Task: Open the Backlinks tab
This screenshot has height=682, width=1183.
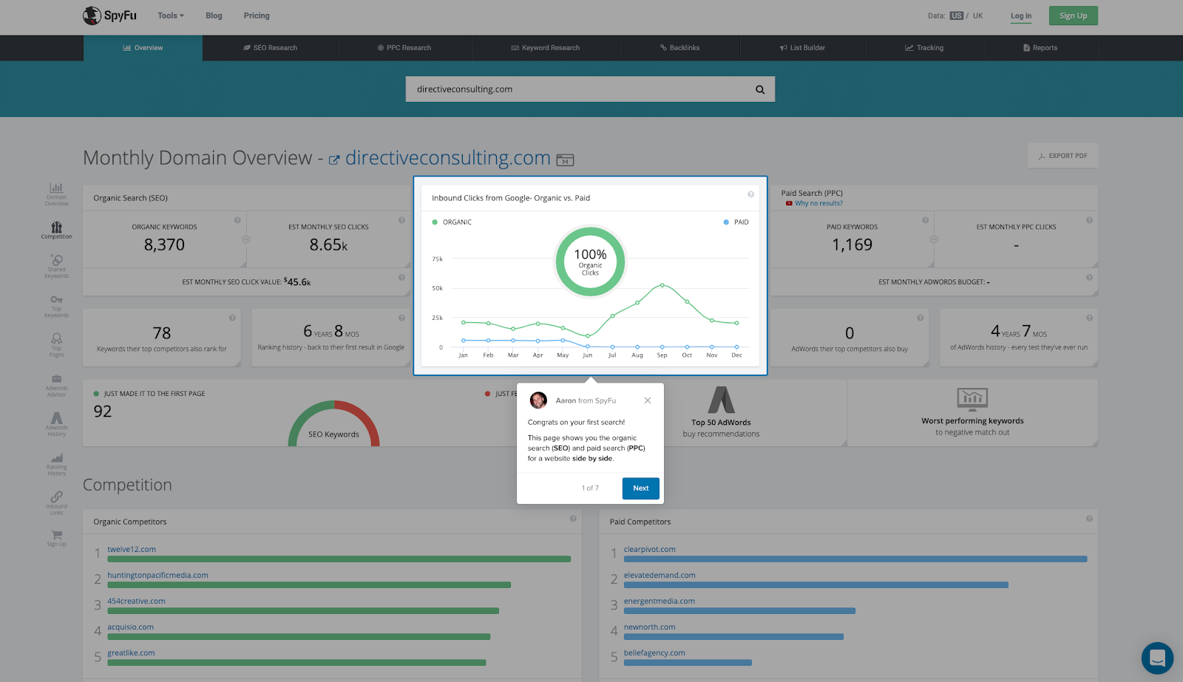Action: click(x=679, y=48)
